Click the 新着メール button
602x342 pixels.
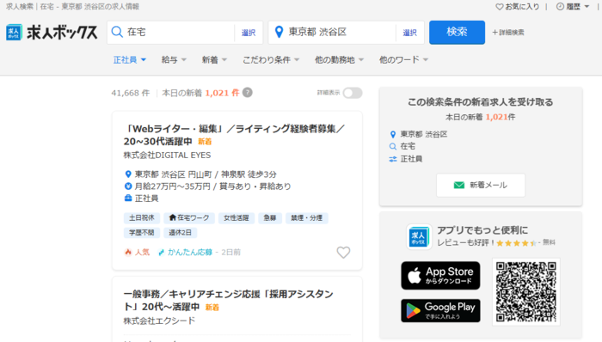[480, 186]
